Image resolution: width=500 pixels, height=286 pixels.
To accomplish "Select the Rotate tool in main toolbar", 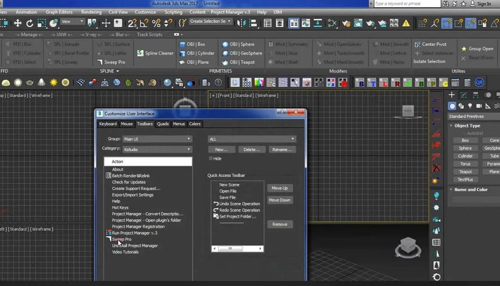I will click(x=29, y=23).
